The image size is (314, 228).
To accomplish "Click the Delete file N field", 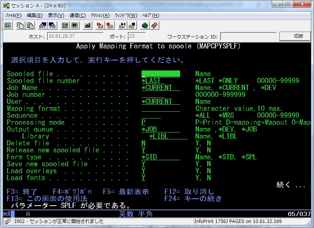I will pos(144,143).
